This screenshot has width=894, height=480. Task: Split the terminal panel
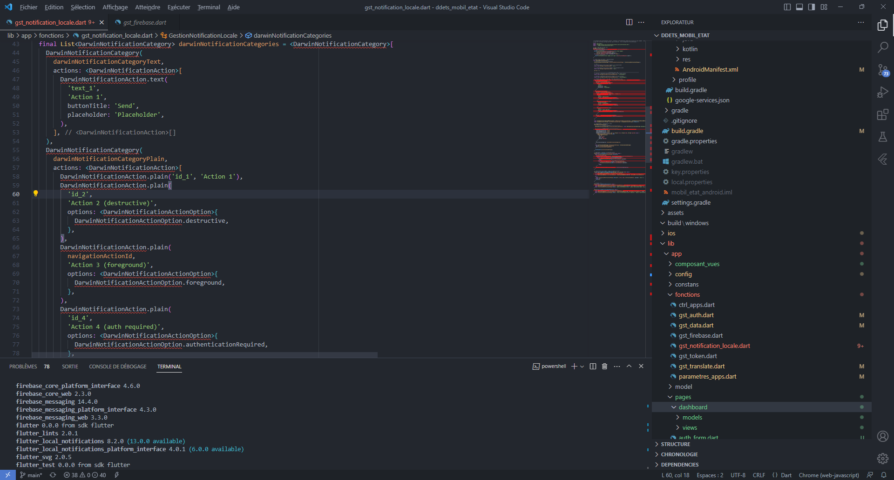[x=592, y=366]
